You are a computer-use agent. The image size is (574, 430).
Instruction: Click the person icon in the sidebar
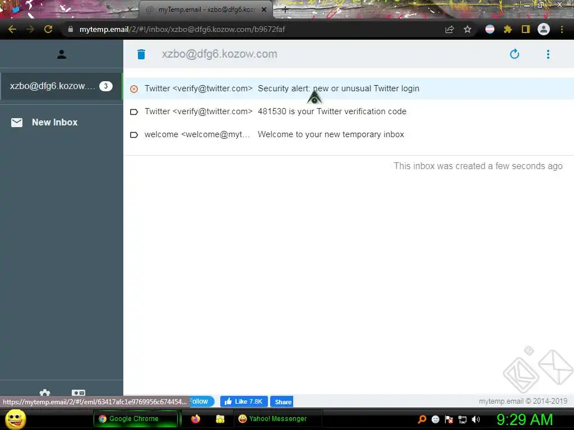pyautogui.click(x=62, y=54)
